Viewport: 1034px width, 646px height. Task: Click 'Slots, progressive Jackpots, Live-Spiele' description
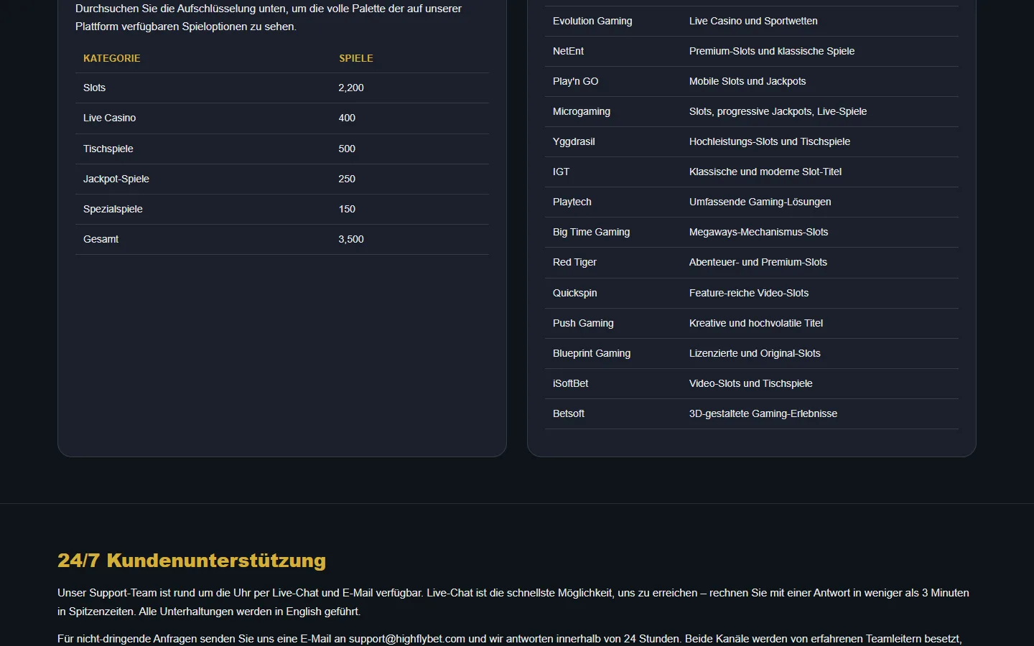coord(778,111)
